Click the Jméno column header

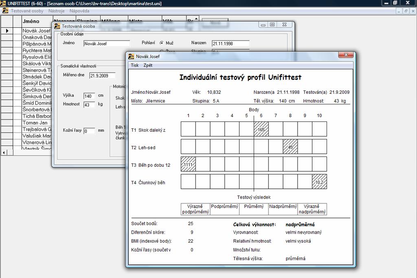pyautogui.click(x=37, y=21)
